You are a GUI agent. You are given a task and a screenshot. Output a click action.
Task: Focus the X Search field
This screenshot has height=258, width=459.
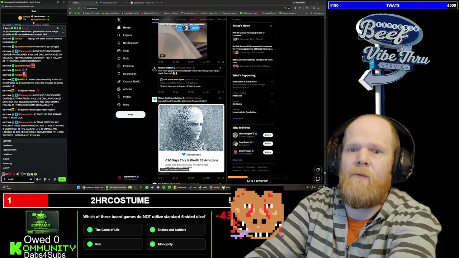pos(253,19)
